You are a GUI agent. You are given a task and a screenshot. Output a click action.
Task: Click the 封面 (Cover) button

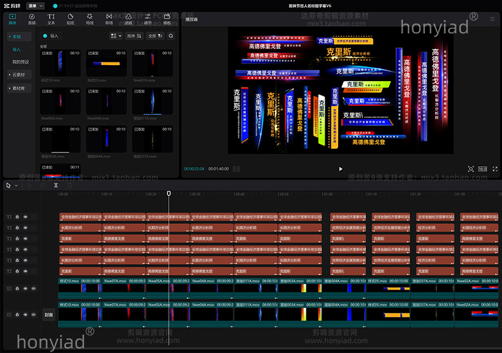(49, 315)
